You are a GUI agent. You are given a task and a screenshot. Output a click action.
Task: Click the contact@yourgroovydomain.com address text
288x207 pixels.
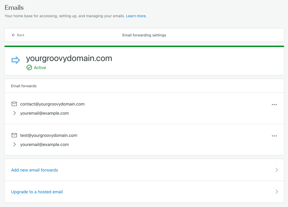[52, 104]
